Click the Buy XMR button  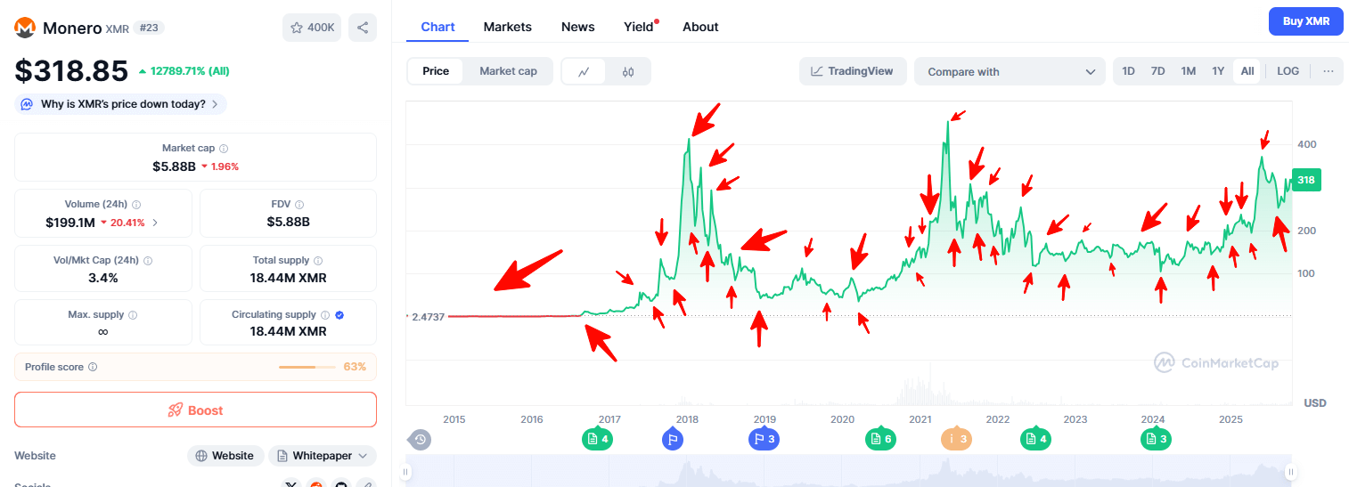[x=1305, y=21]
